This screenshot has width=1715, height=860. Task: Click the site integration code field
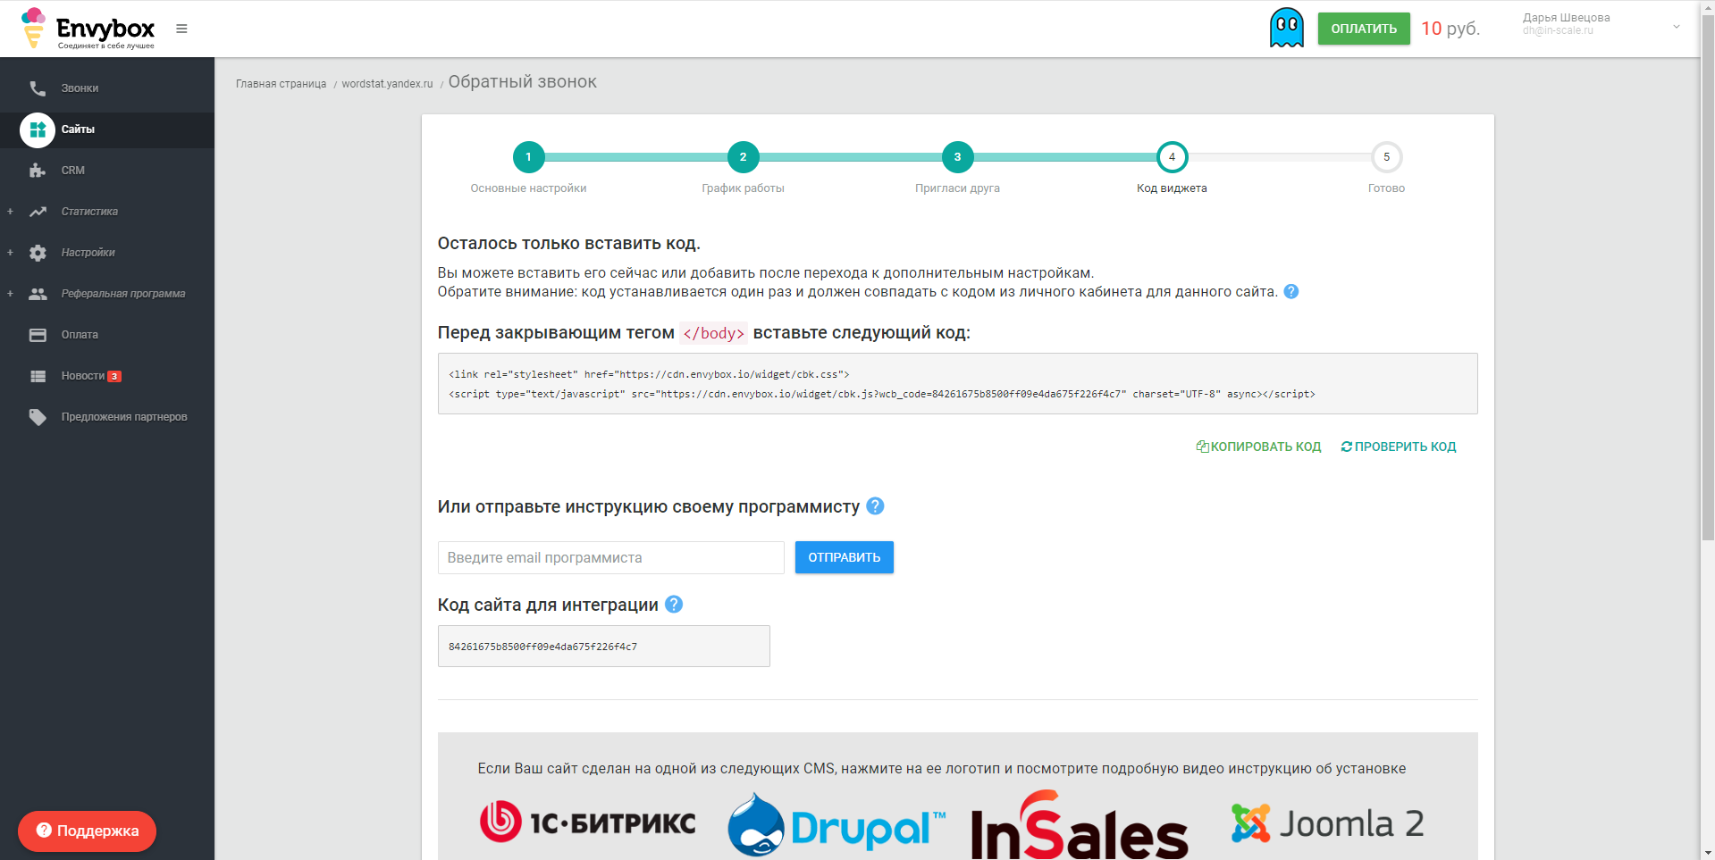point(604,646)
